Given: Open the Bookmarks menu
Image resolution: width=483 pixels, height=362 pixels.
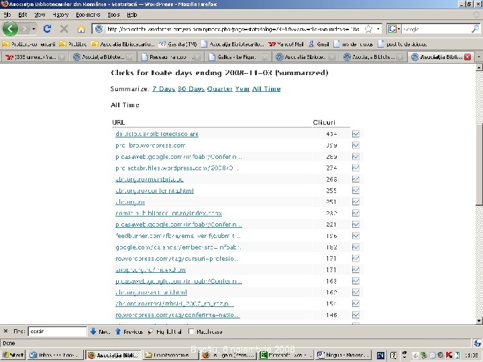Looking at the screenshot, I should point(88,15).
